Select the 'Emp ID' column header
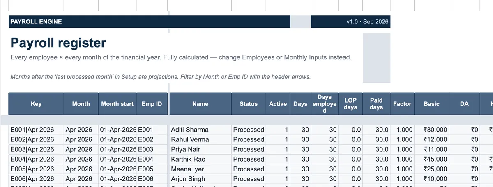 (152, 104)
